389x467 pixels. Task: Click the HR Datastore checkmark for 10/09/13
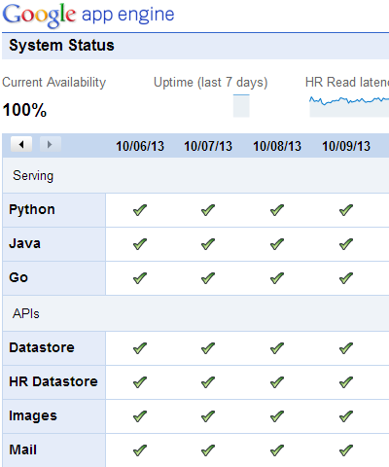coord(346,382)
